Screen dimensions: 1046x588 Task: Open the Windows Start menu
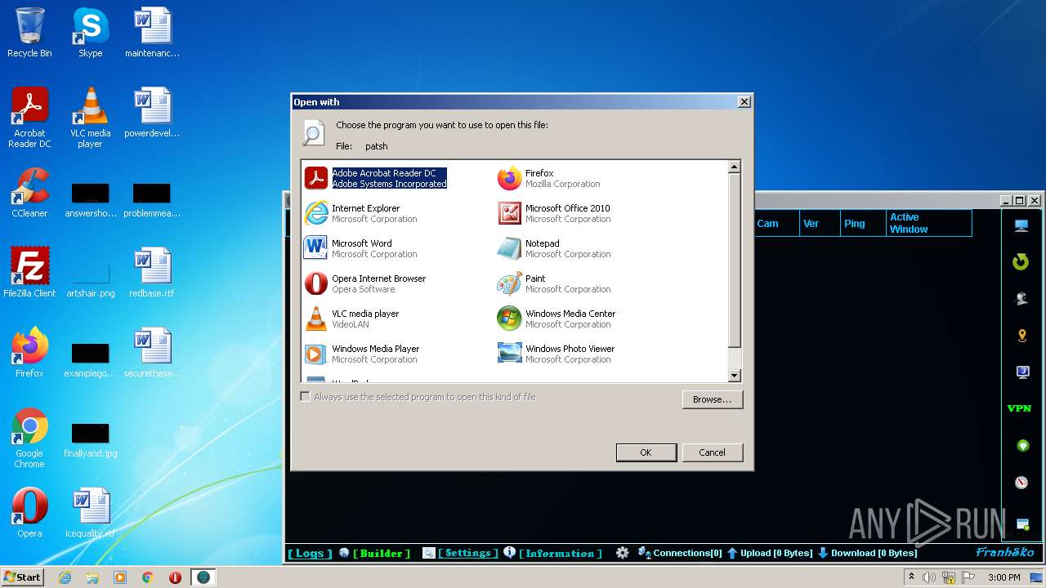pos(23,577)
